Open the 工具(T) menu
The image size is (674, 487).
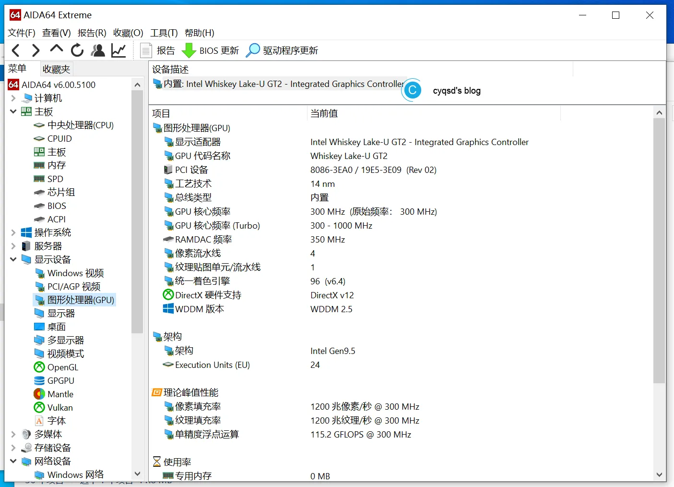(164, 33)
